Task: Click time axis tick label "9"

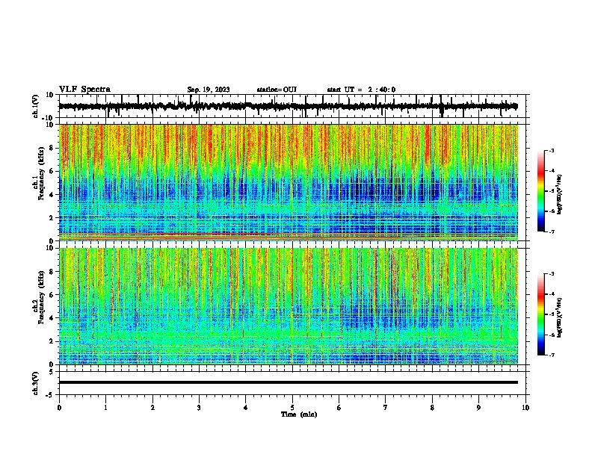Action: [478, 408]
